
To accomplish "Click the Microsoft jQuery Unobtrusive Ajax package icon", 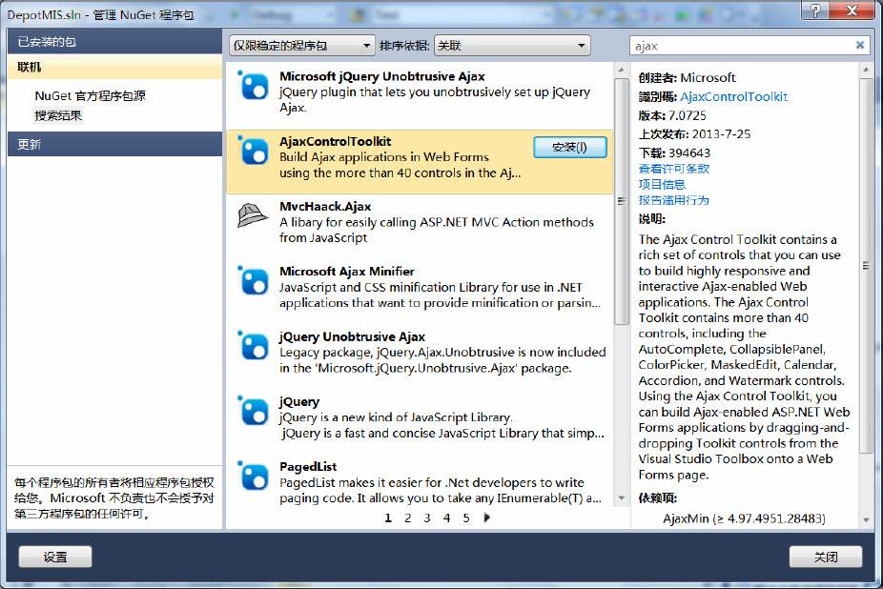I will click(253, 86).
